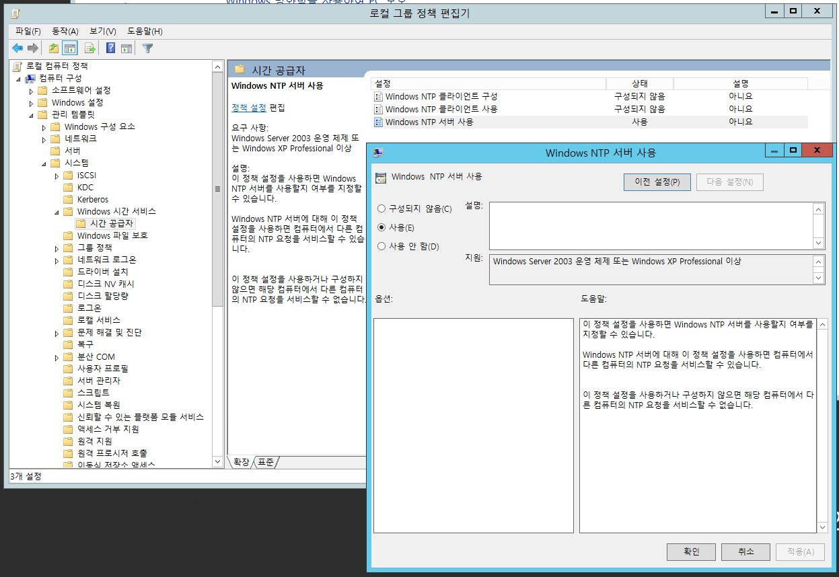Viewport: 839px width, 577px height.
Task: Click the 취소 button
Action: coord(745,551)
